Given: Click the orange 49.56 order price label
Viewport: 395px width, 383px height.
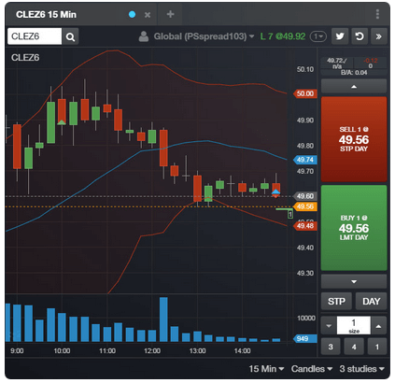Looking at the screenshot, I should point(305,206).
